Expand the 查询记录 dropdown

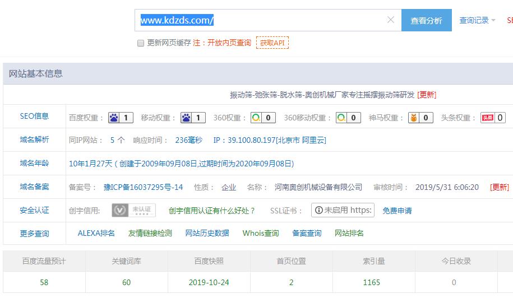477,21
